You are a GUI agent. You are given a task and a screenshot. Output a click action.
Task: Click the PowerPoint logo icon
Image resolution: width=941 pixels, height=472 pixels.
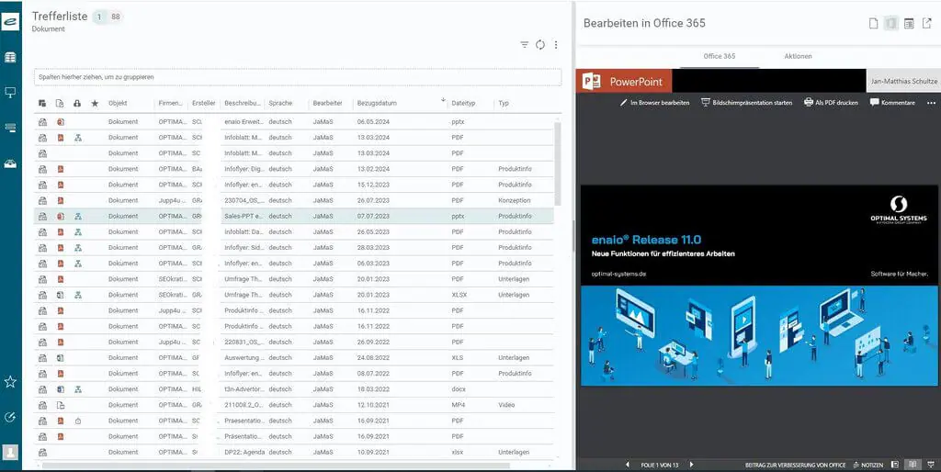click(x=592, y=81)
